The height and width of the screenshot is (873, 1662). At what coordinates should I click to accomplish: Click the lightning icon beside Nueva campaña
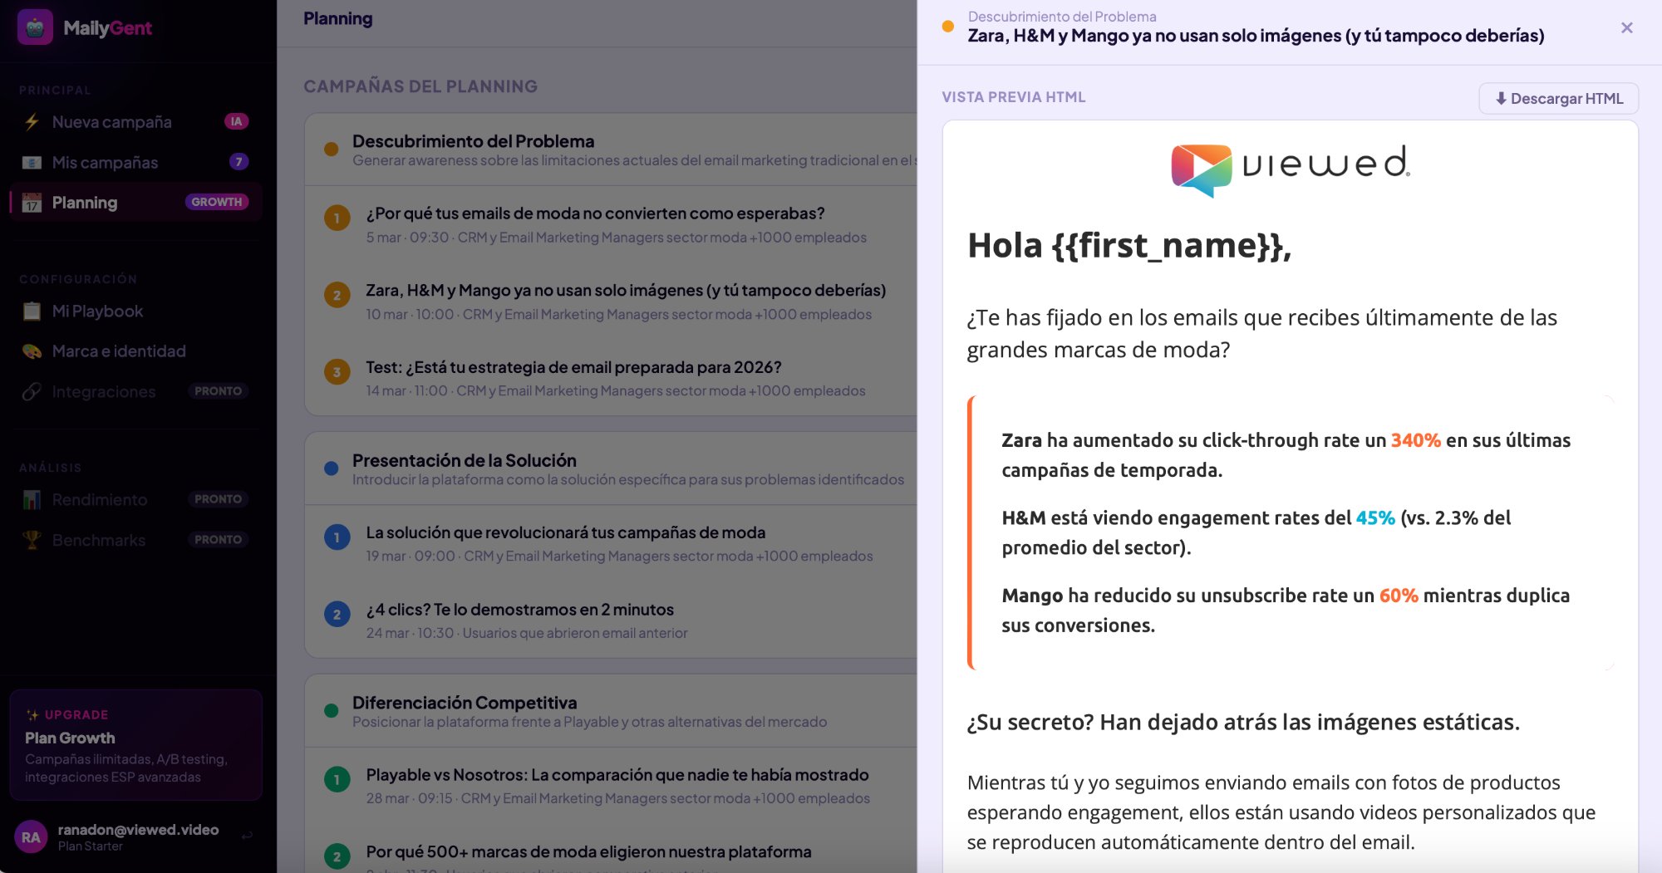coord(32,122)
